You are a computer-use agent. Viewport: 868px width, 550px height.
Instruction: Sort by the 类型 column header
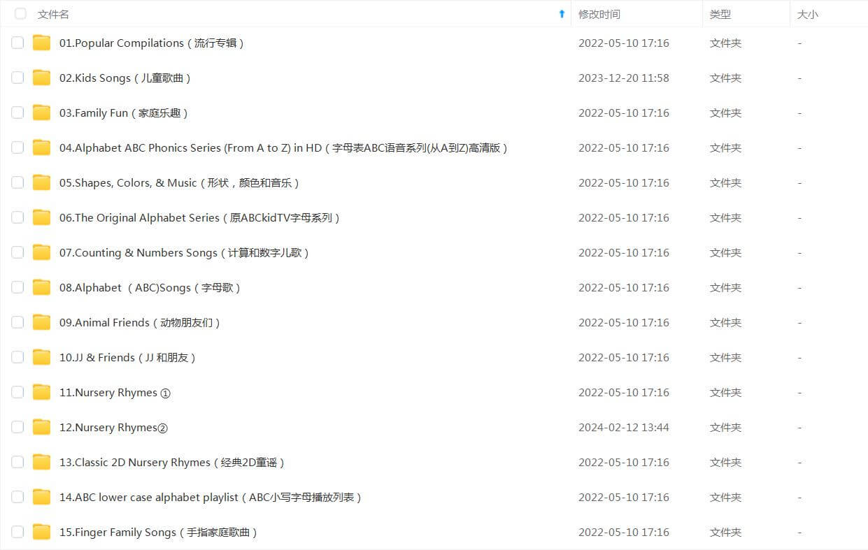tap(720, 14)
